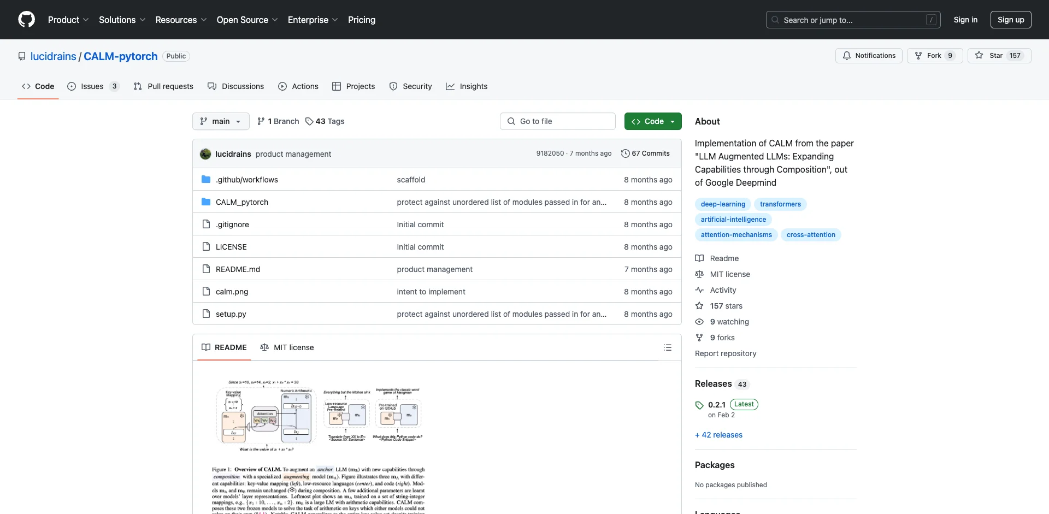
Task: Open the Security tab
Action: (x=410, y=86)
